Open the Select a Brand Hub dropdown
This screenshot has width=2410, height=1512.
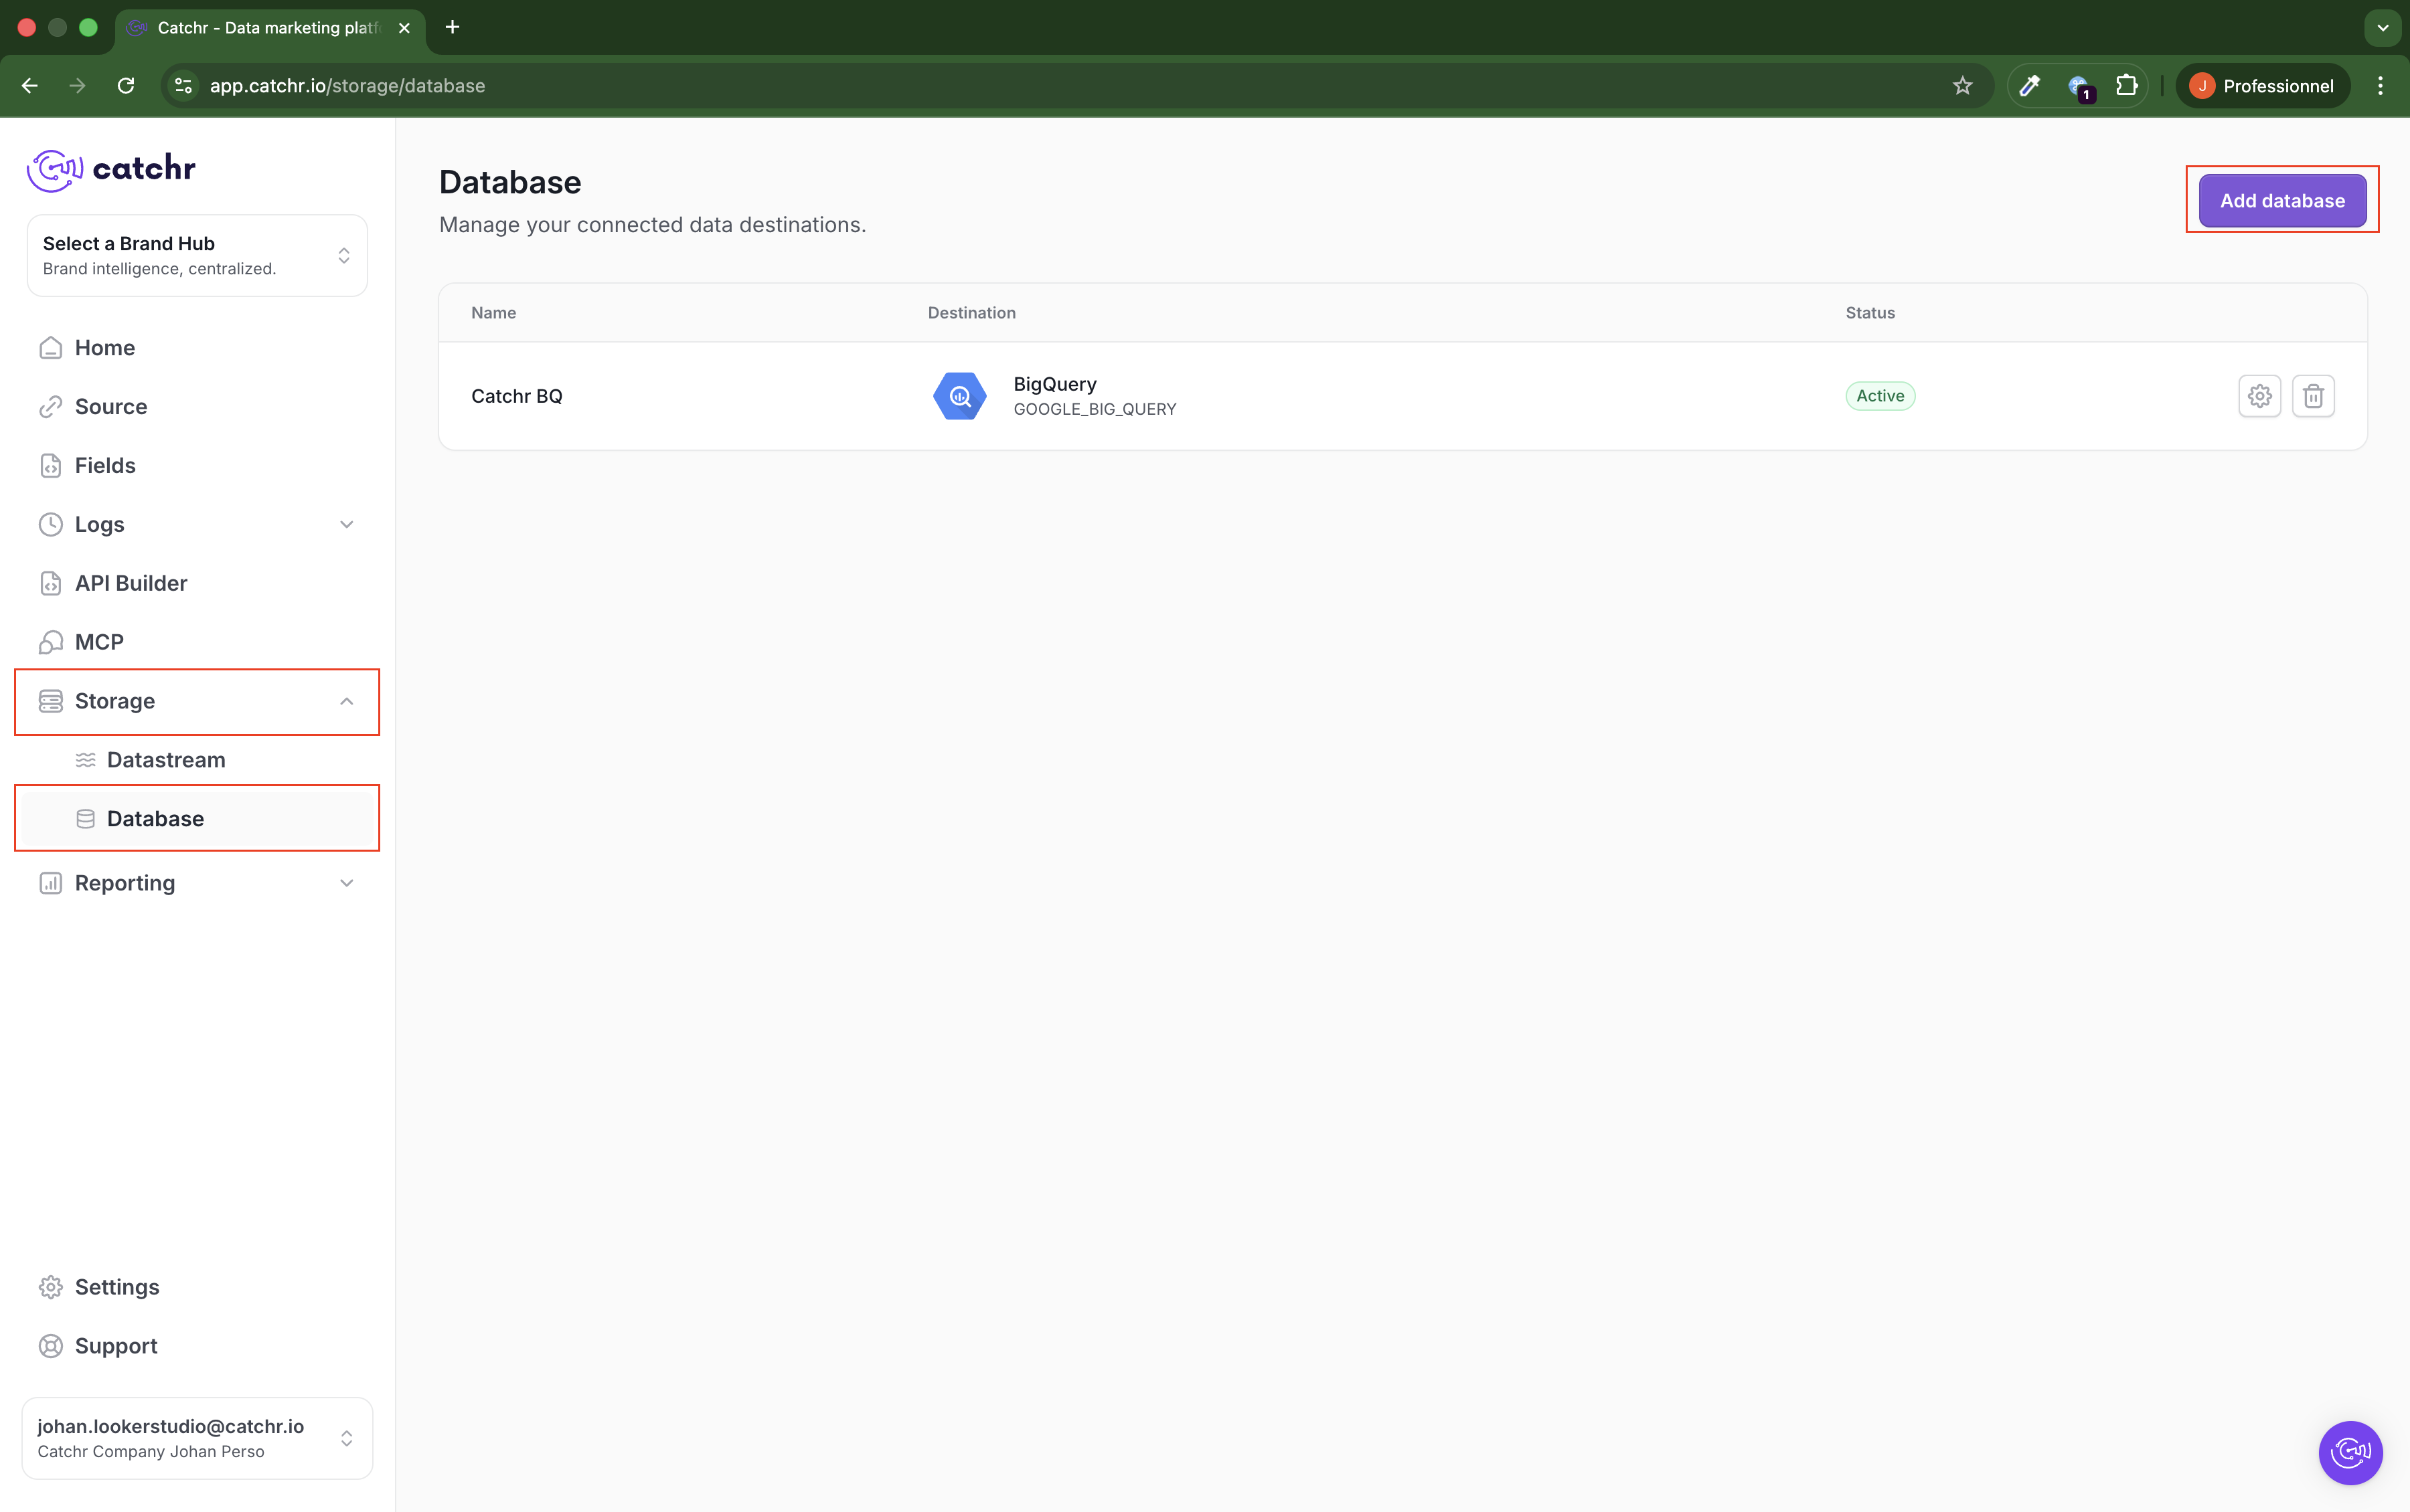click(x=197, y=256)
